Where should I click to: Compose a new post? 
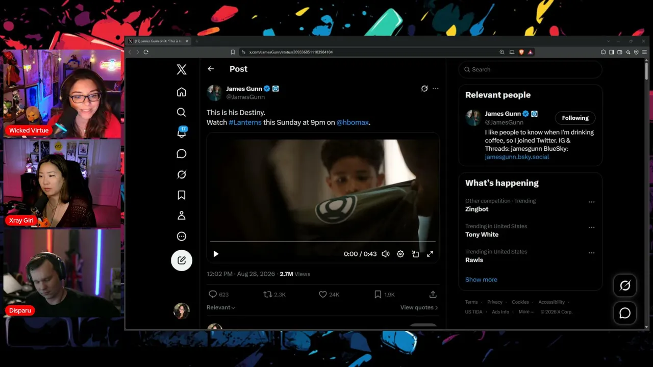point(182,260)
